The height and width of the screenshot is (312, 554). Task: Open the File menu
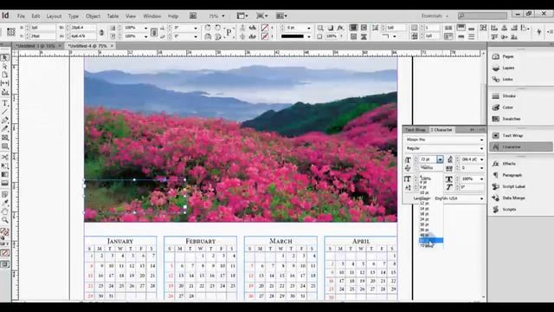click(x=21, y=16)
